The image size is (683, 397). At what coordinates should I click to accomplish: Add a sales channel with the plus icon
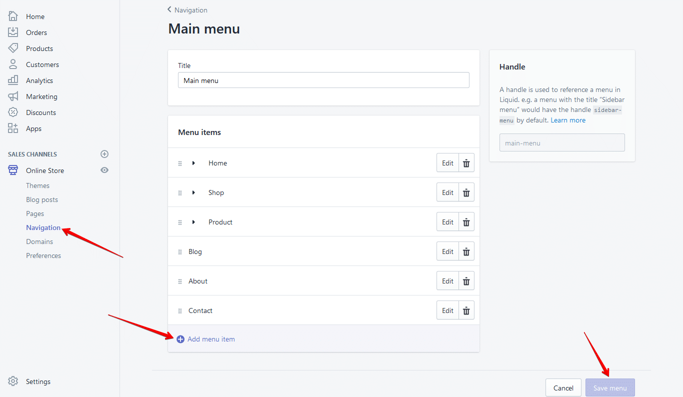tap(104, 154)
